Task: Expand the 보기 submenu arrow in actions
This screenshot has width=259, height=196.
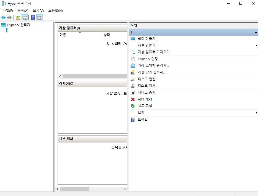Action: [x=256, y=113]
